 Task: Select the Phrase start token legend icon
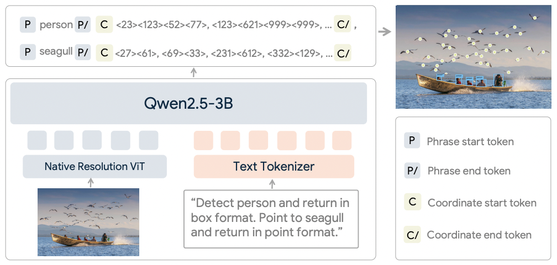click(x=412, y=141)
